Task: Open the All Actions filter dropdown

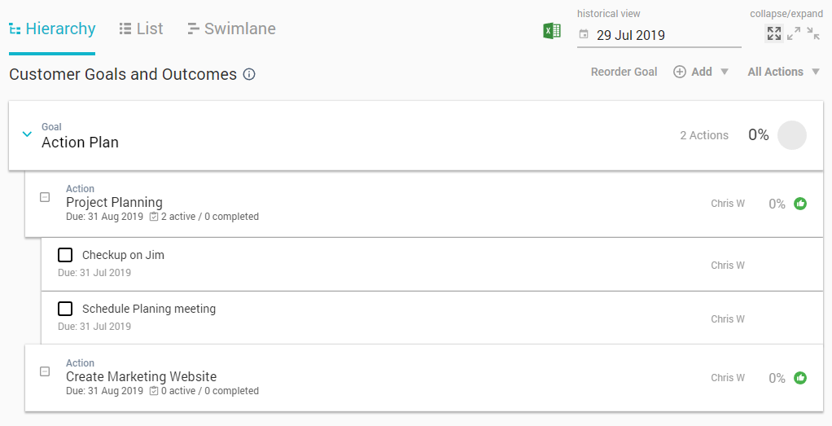Action: [784, 72]
